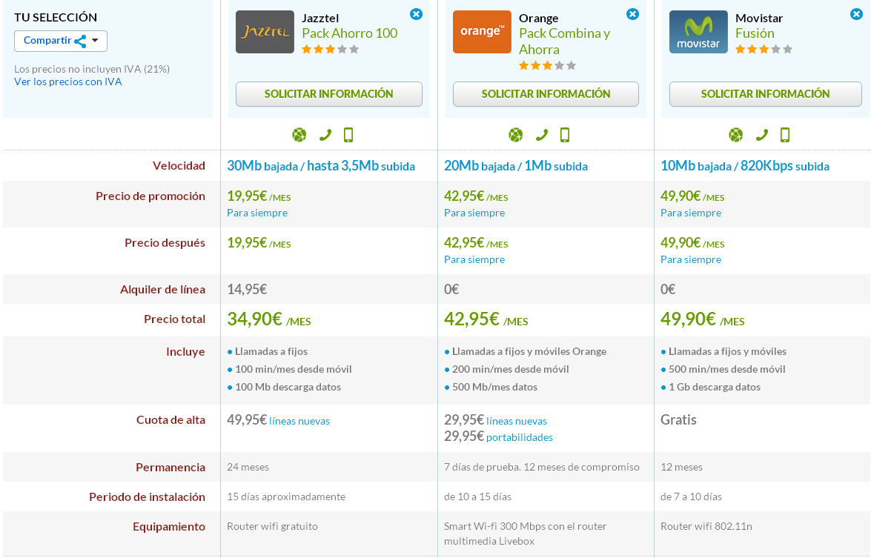This screenshot has height=558, width=871.
Task: Click the Movistar logo thumbnail
Action: click(698, 32)
